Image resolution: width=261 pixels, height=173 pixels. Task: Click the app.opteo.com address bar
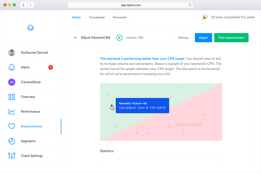130,5
